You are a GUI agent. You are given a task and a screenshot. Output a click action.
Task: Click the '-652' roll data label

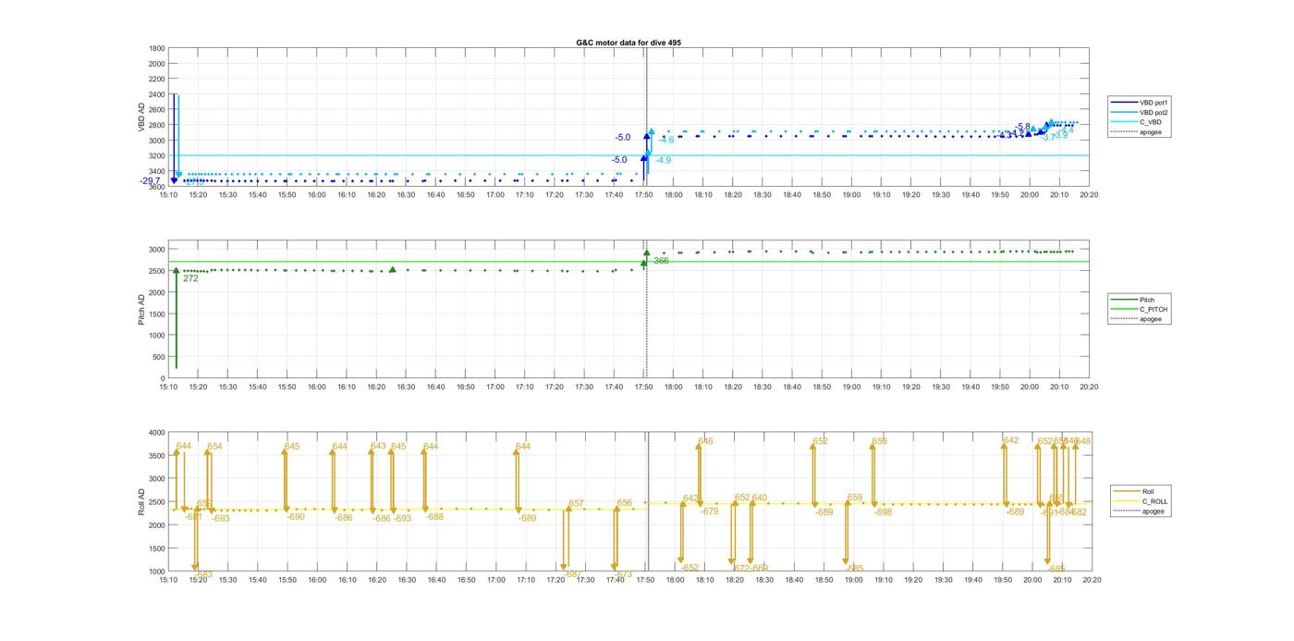(x=690, y=568)
